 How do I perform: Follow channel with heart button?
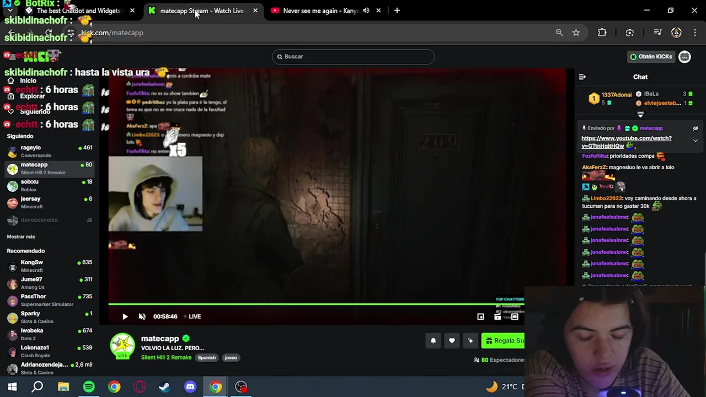click(x=452, y=341)
